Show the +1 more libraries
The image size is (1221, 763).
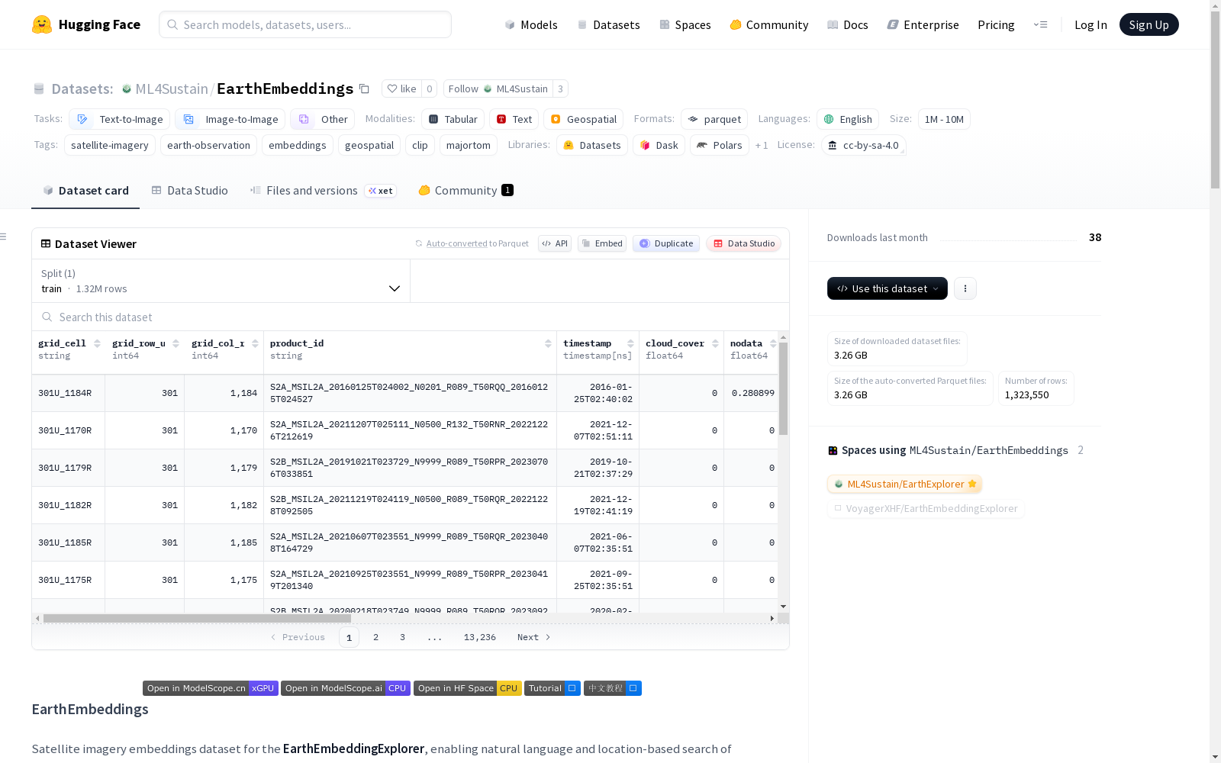click(762, 145)
